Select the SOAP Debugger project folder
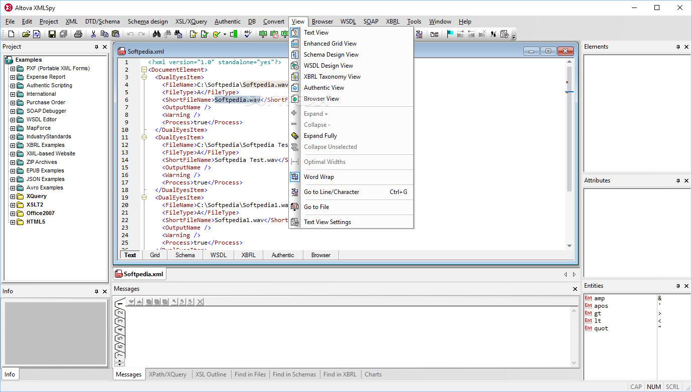The height and width of the screenshot is (392, 692). click(x=46, y=111)
